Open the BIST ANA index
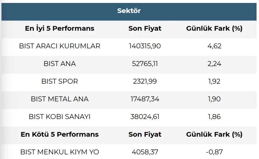The image size is (259, 159). [60, 64]
